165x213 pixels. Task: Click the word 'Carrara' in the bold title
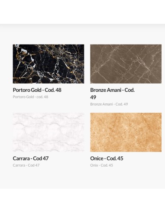tap(21, 158)
